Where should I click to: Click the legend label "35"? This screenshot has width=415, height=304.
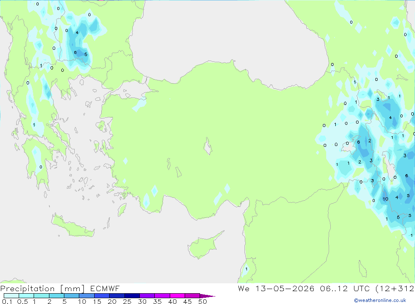point(157,302)
